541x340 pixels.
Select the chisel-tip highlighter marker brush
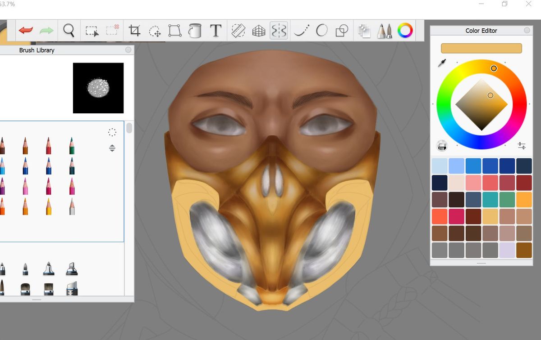(x=72, y=269)
